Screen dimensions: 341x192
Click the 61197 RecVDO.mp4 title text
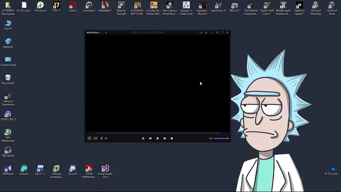[x=147, y=32]
